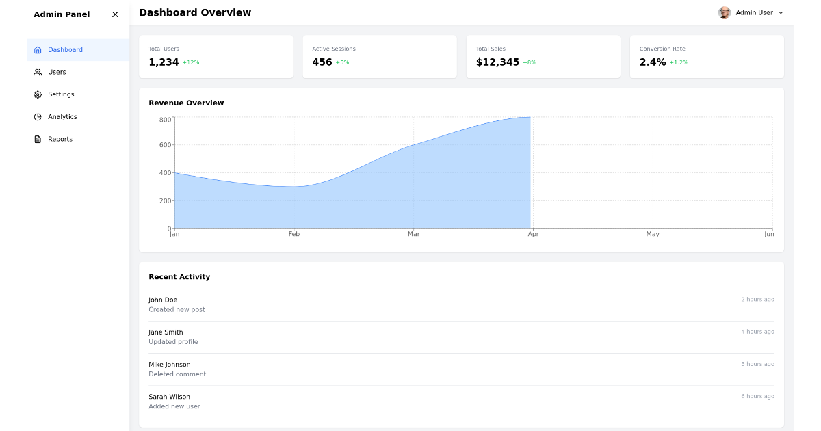Click the Admin User avatar picture

coord(725,12)
